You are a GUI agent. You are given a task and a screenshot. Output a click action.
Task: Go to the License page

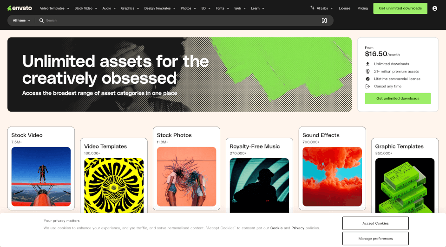tap(344, 8)
